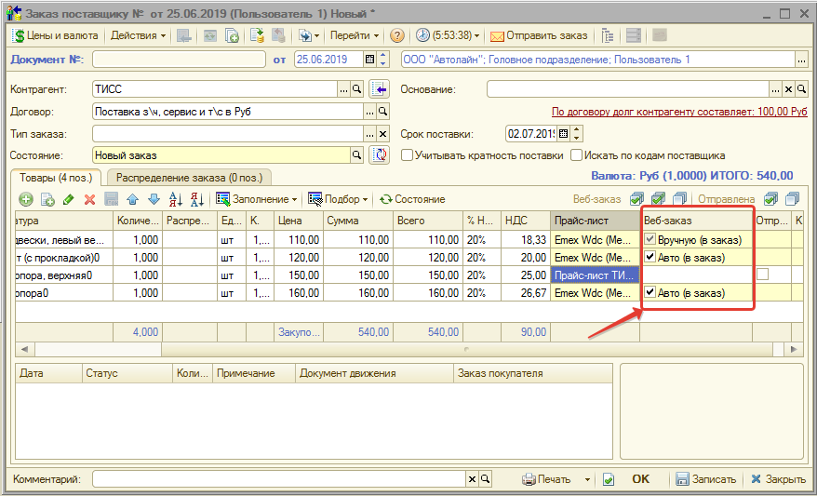This screenshot has width=817, height=496.
Task: Click ellipsis button of organization field
Action: point(801,60)
